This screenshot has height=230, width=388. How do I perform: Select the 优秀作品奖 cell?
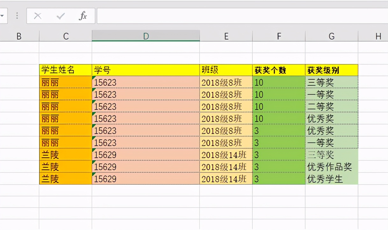[332, 167]
